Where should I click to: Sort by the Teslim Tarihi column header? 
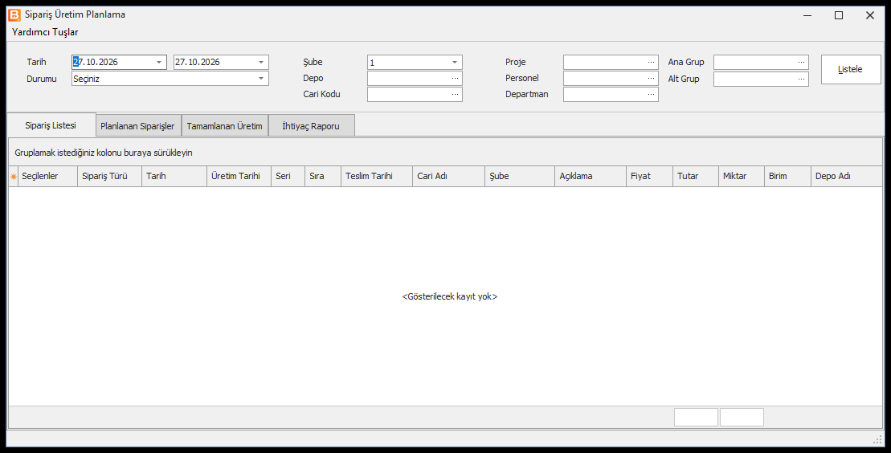[377, 176]
